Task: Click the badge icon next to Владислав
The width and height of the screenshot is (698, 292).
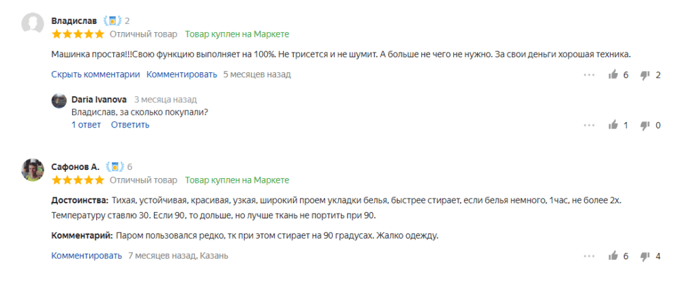Action: [x=112, y=20]
